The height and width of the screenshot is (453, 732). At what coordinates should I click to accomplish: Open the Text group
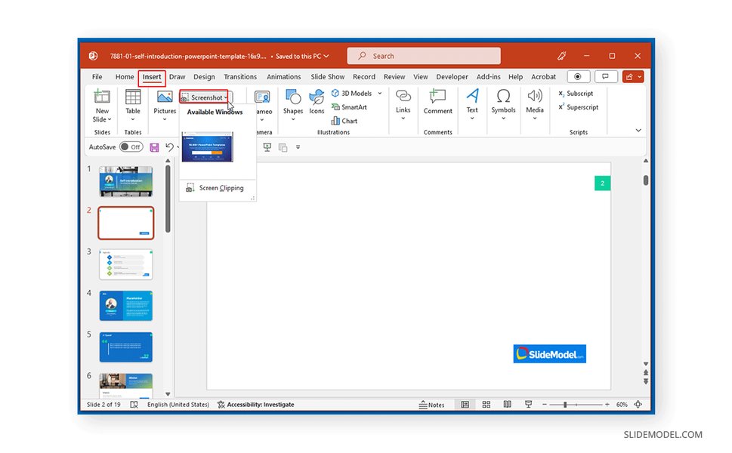click(472, 105)
